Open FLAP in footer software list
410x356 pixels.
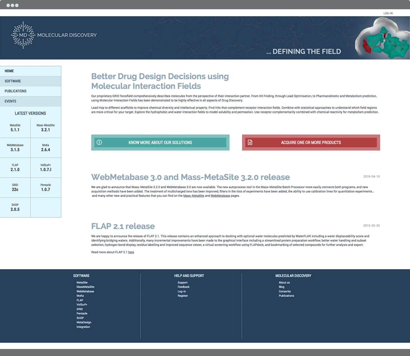click(80, 300)
